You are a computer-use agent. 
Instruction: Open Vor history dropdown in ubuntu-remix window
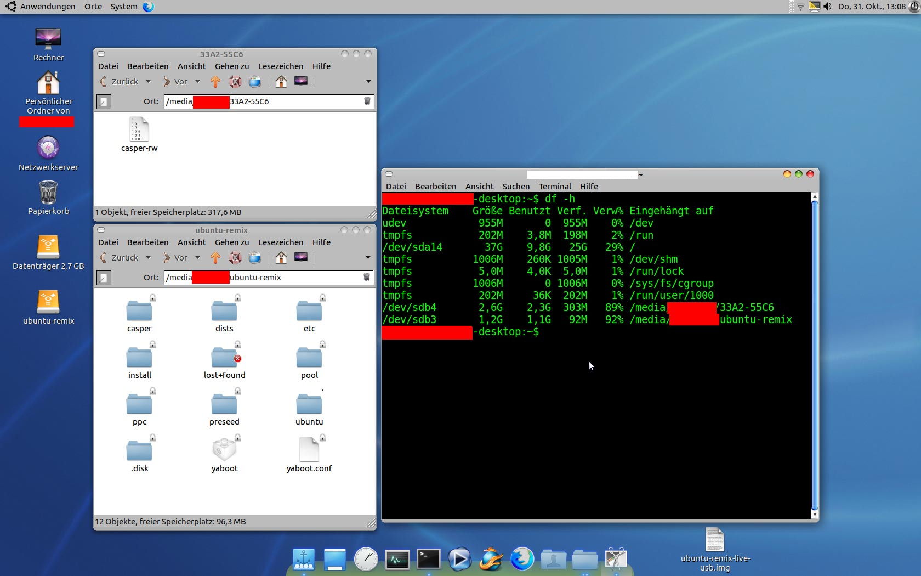pyautogui.click(x=197, y=258)
